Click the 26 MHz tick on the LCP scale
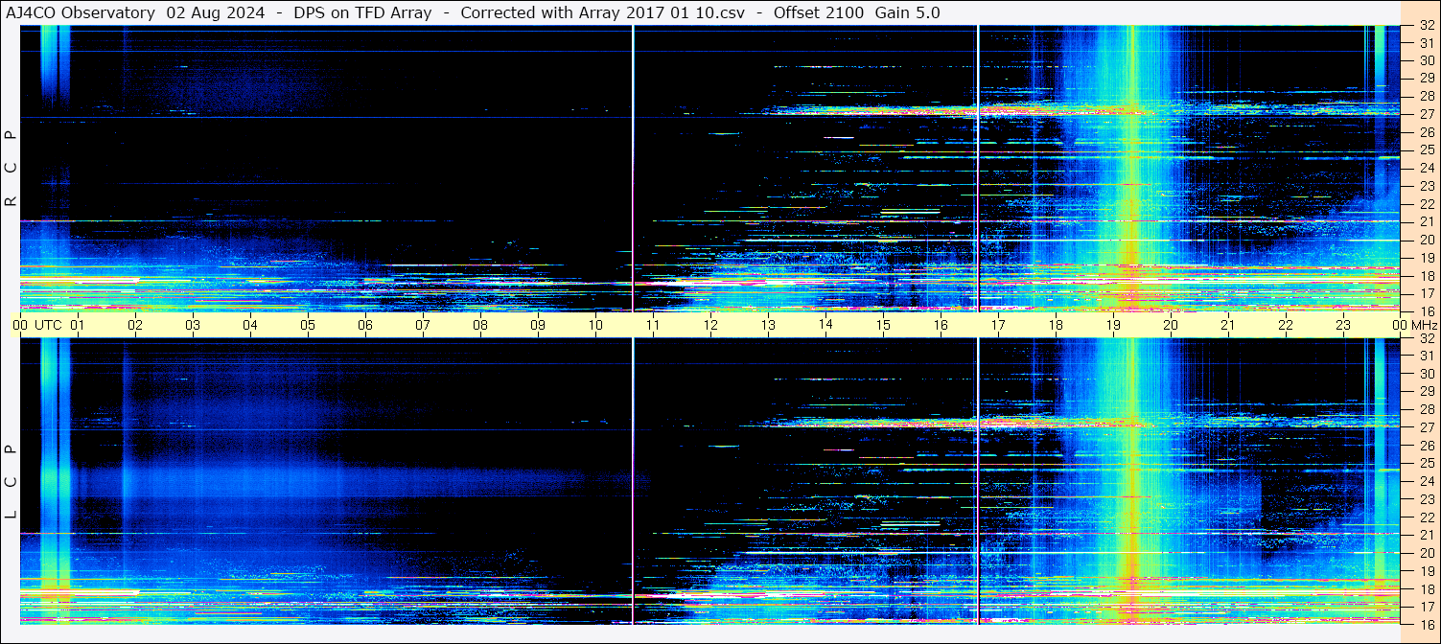The image size is (1441, 644). (1427, 446)
